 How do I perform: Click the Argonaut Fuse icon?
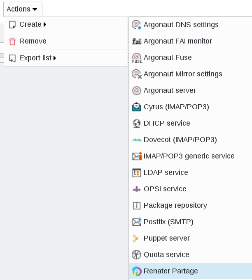point(137,58)
